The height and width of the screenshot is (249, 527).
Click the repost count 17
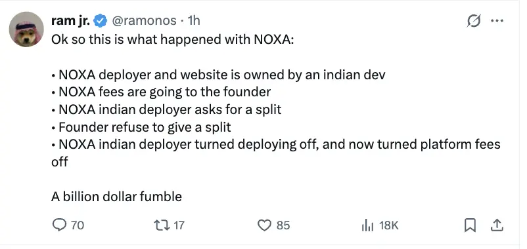[x=177, y=225]
